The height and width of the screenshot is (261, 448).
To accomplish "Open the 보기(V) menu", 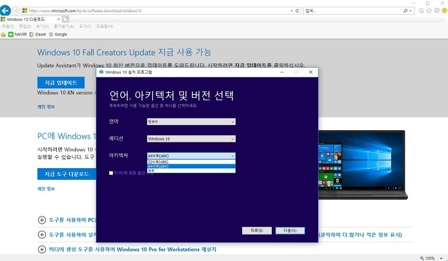I will coord(42,26).
